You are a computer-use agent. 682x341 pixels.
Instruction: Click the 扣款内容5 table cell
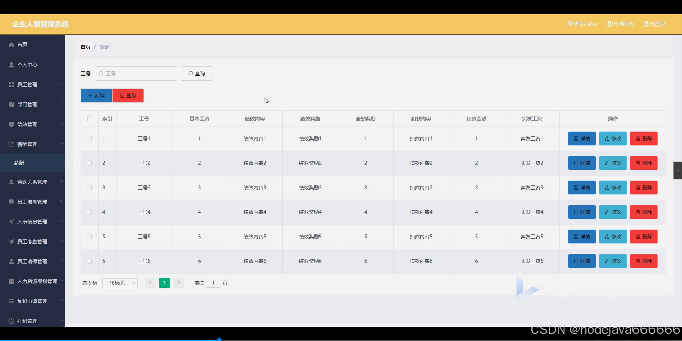(421, 237)
